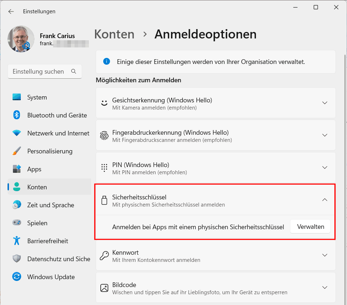This screenshot has width=347, height=305.
Task: Click Einstellungen window title
Action: tap(39, 11)
